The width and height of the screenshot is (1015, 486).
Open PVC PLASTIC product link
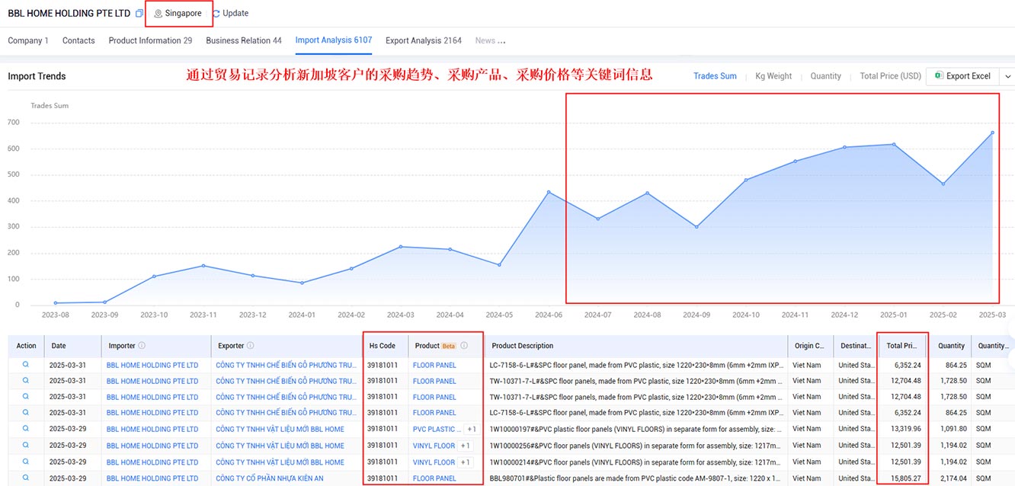437,429
